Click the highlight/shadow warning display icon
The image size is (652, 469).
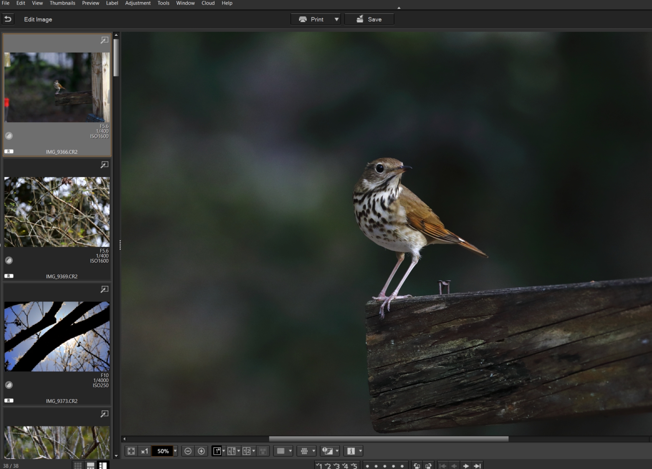point(328,451)
